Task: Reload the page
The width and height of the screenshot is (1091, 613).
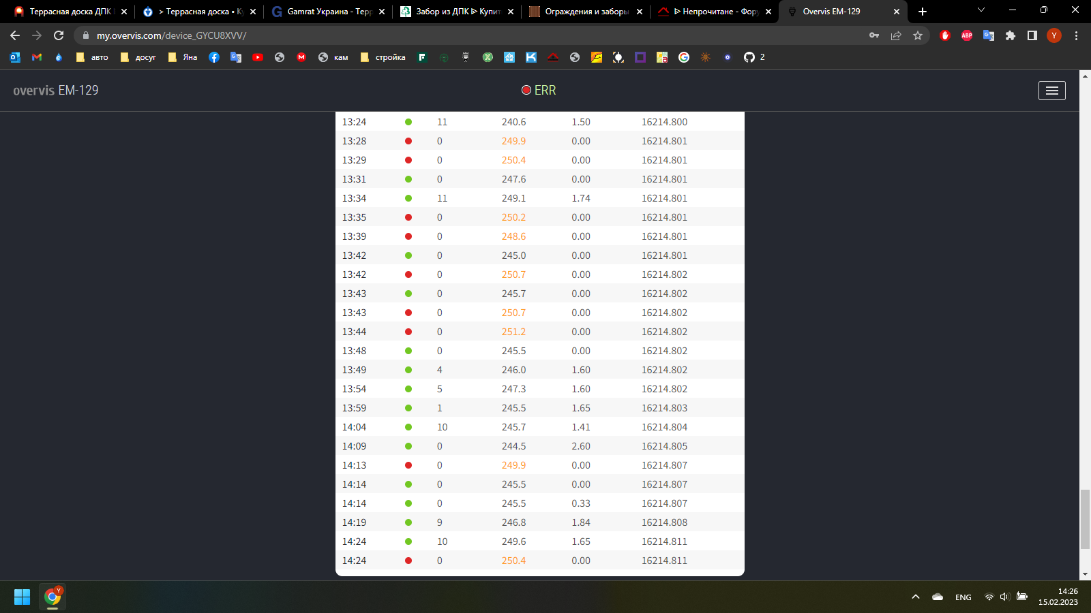Action: pyautogui.click(x=59, y=35)
